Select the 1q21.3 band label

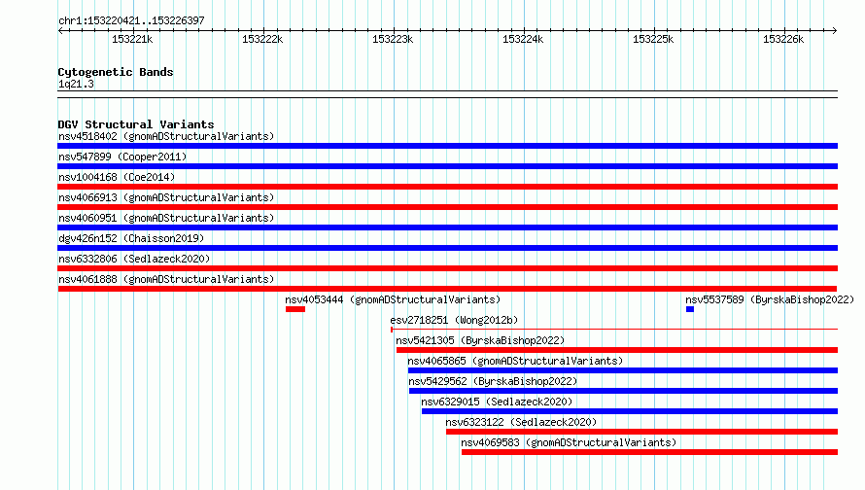[76, 84]
